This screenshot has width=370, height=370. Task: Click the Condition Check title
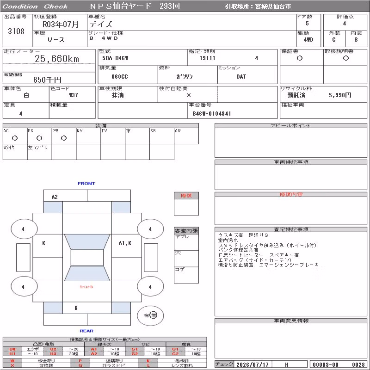tap(35, 6)
